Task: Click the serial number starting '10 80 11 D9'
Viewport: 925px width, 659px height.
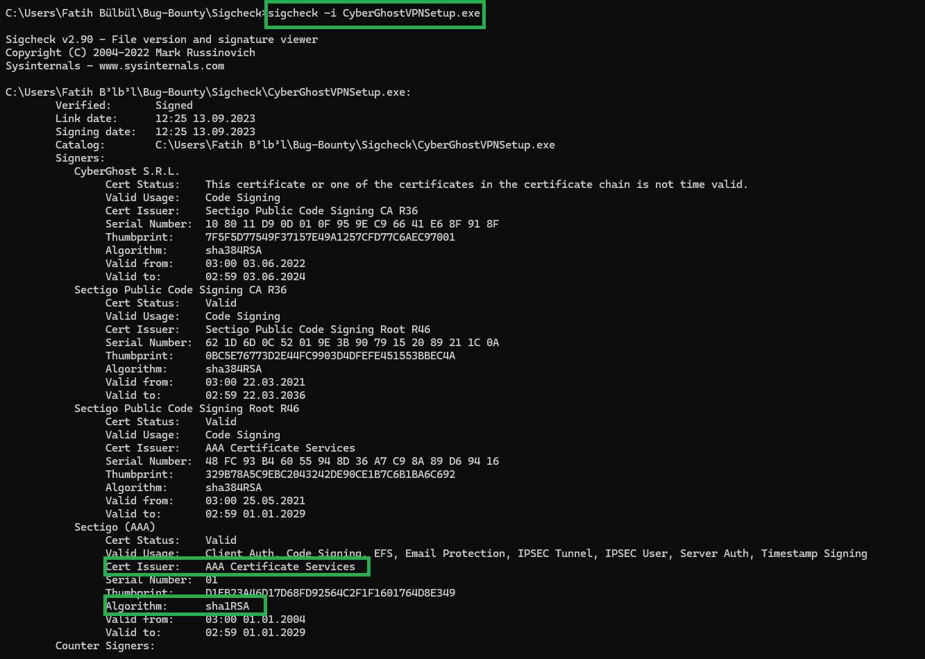Action: pyautogui.click(x=352, y=224)
